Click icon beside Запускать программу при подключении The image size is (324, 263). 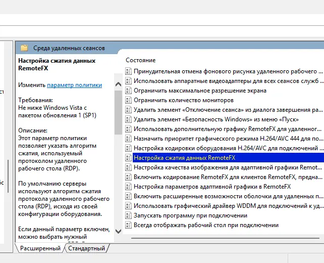pos(128,215)
